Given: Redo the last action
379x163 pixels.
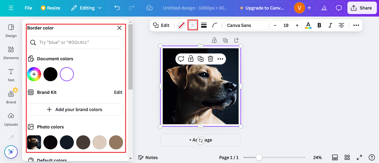Looking at the screenshot, I should pos(132,8).
